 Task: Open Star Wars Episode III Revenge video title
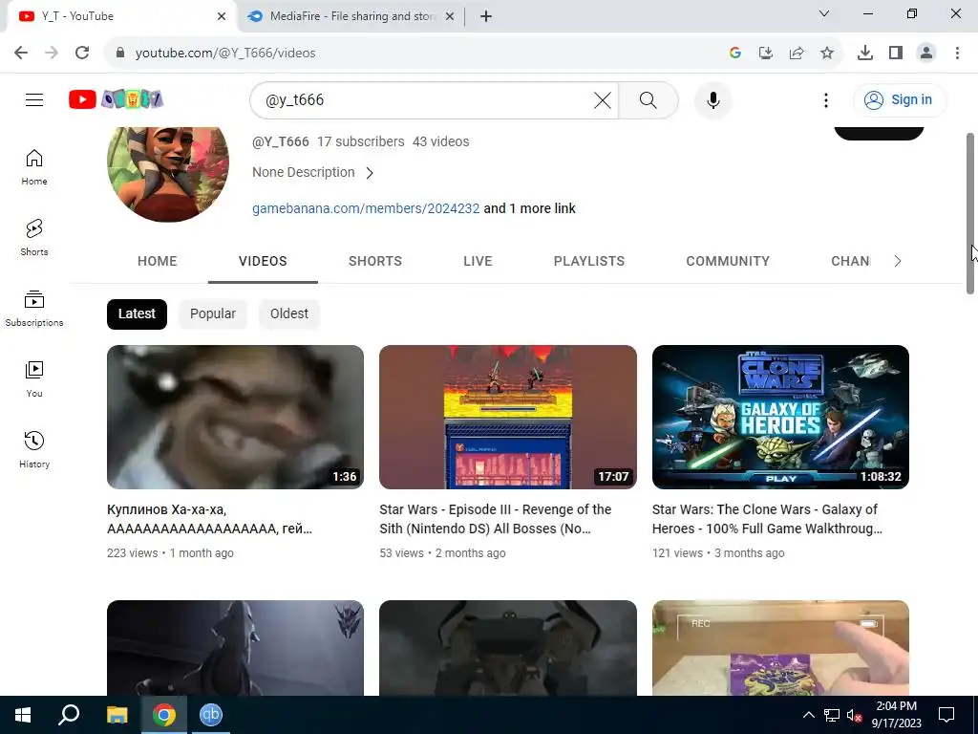click(496, 519)
